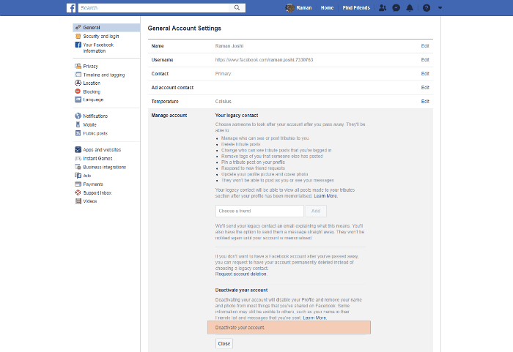Image resolution: width=513 pixels, height=352 pixels.
Task: Click the Location icon
Action: 78,83
